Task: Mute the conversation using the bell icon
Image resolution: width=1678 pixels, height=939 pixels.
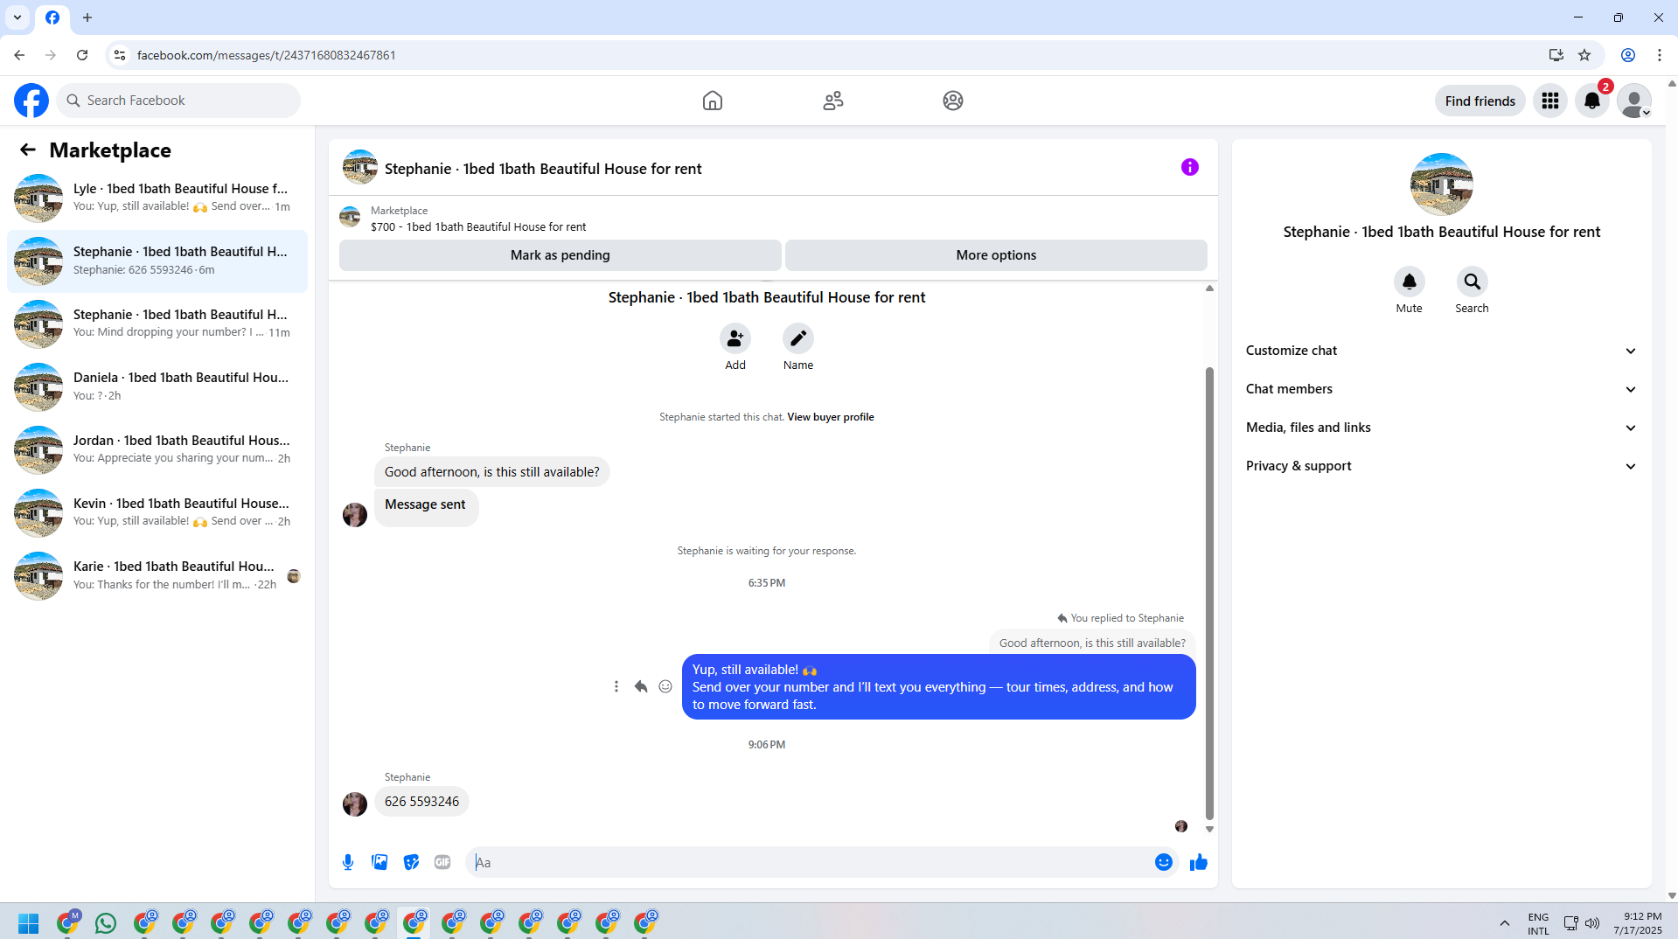Action: (x=1410, y=282)
